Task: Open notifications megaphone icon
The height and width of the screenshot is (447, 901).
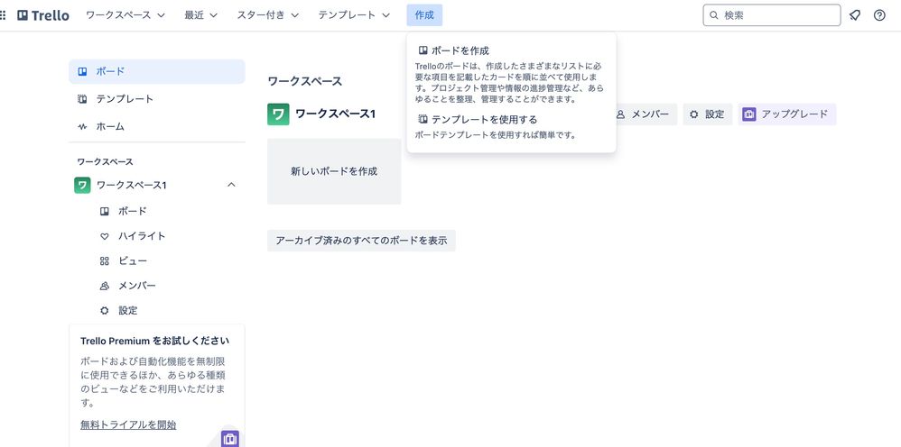Action: (x=855, y=15)
